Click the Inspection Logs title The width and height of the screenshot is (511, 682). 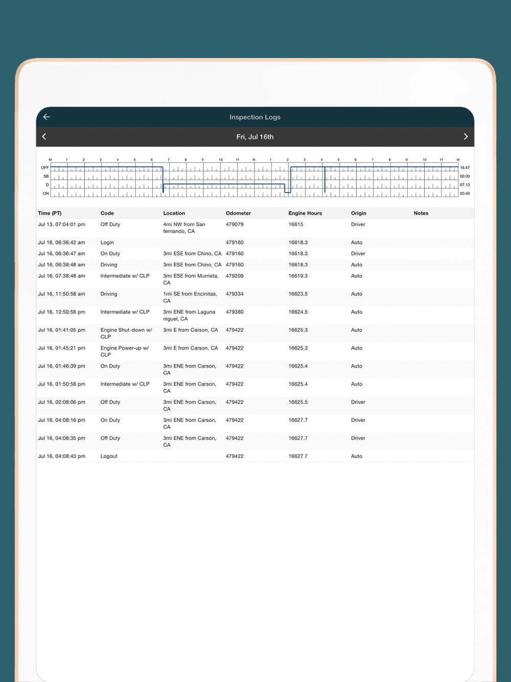pyautogui.click(x=255, y=117)
